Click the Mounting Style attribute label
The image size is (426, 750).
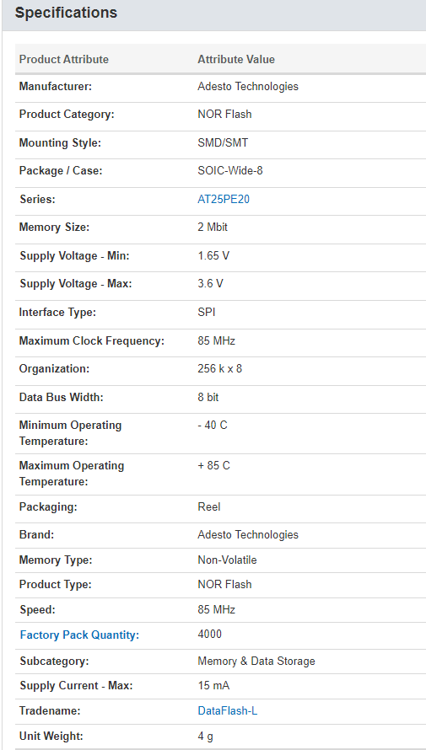(60, 142)
